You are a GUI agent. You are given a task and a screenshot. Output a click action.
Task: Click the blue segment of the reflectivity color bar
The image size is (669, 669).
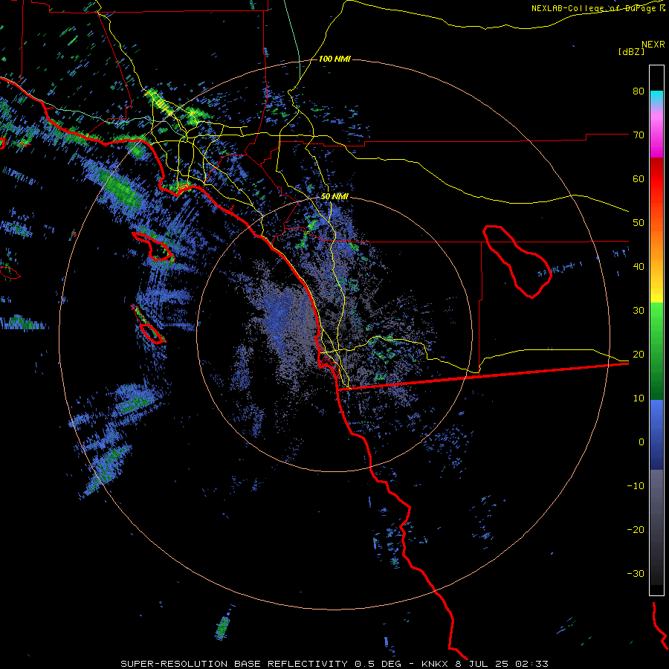coord(656,434)
